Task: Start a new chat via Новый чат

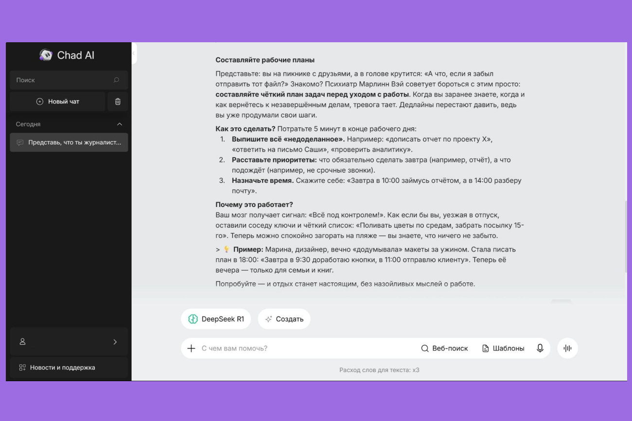Action: tap(57, 101)
